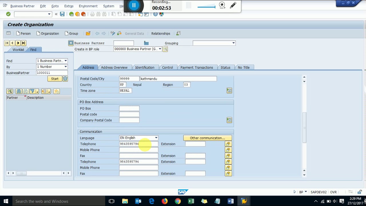Viewport: 366px width, 206px height.
Task: Click the icon right of Relationships button
Action: 178,33
